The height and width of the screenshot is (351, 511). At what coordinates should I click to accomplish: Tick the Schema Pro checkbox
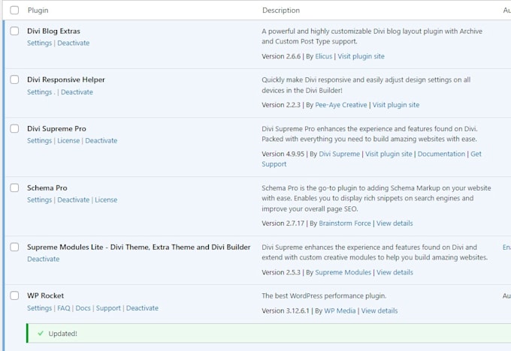[14, 187]
